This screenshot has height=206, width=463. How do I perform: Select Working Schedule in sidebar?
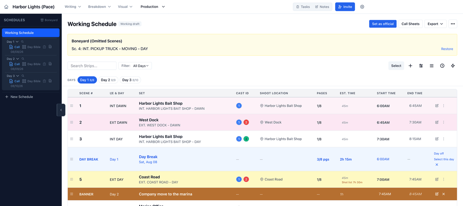[x=31, y=33]
